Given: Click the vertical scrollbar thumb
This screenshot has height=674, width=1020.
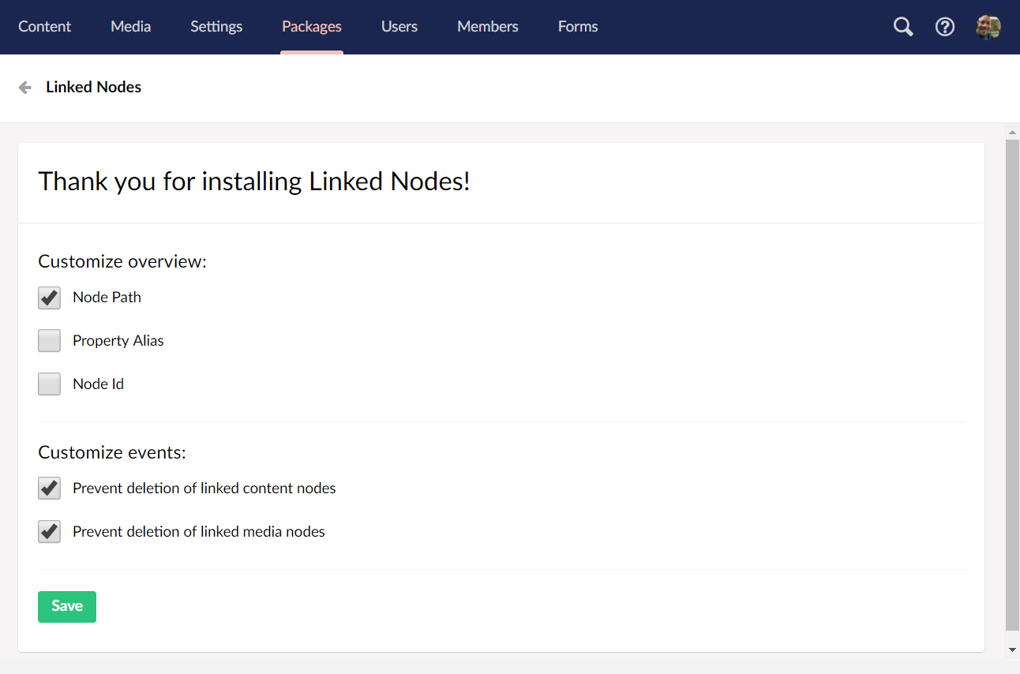Looking at the screenshot, I should click(x=1013, y=385).
